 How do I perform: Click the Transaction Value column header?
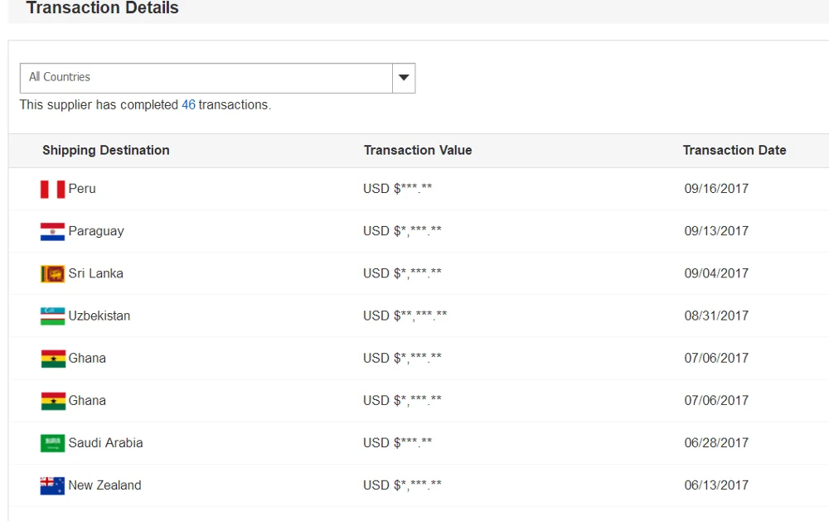(418, 150)
